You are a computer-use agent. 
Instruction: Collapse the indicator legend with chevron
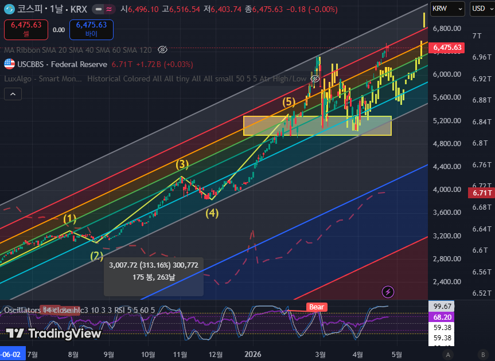(x=13, y=94)
